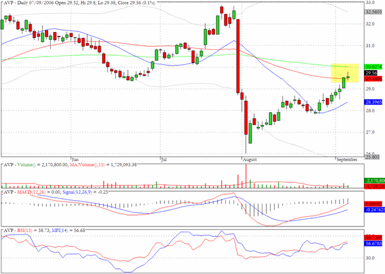Click the blue 28.3965 moving average label
The width and height of the screenshot is (385, 274).
coord(373,102)
